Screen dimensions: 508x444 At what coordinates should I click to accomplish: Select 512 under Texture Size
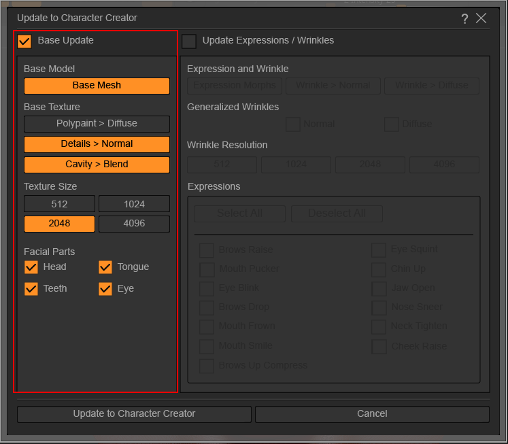coord(59,204)
